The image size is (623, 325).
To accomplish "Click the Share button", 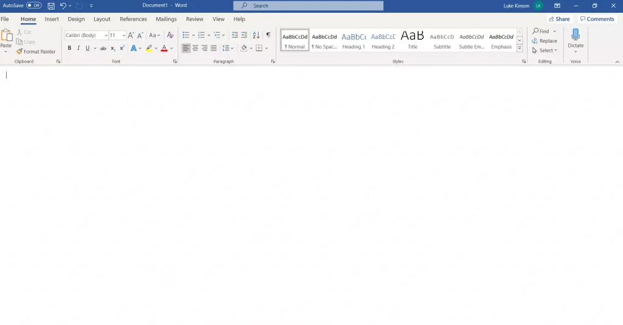I will (x=559, y=19).
